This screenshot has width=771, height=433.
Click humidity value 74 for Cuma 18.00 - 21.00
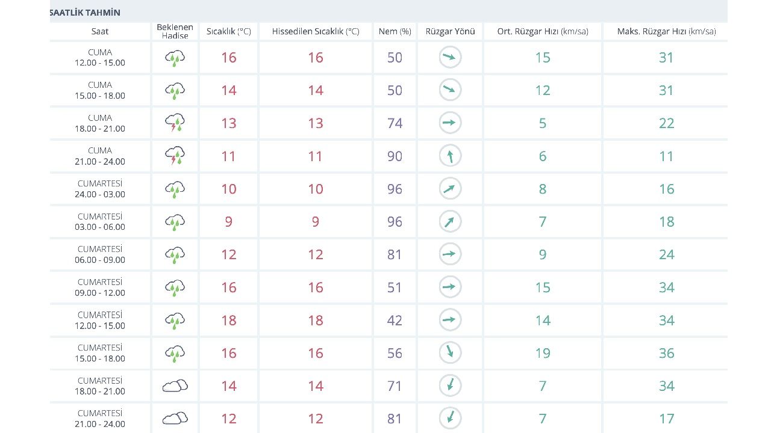click(x=395, y=123)
